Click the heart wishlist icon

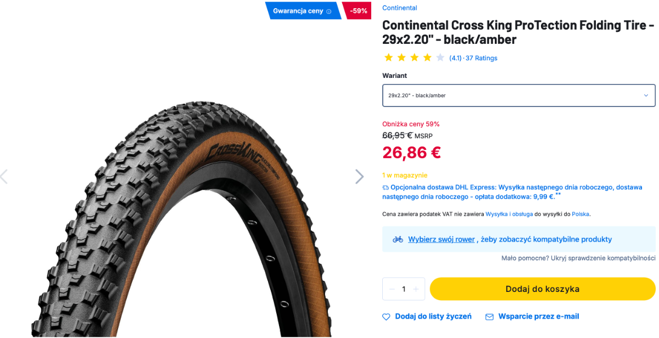[x=386, y=317]
